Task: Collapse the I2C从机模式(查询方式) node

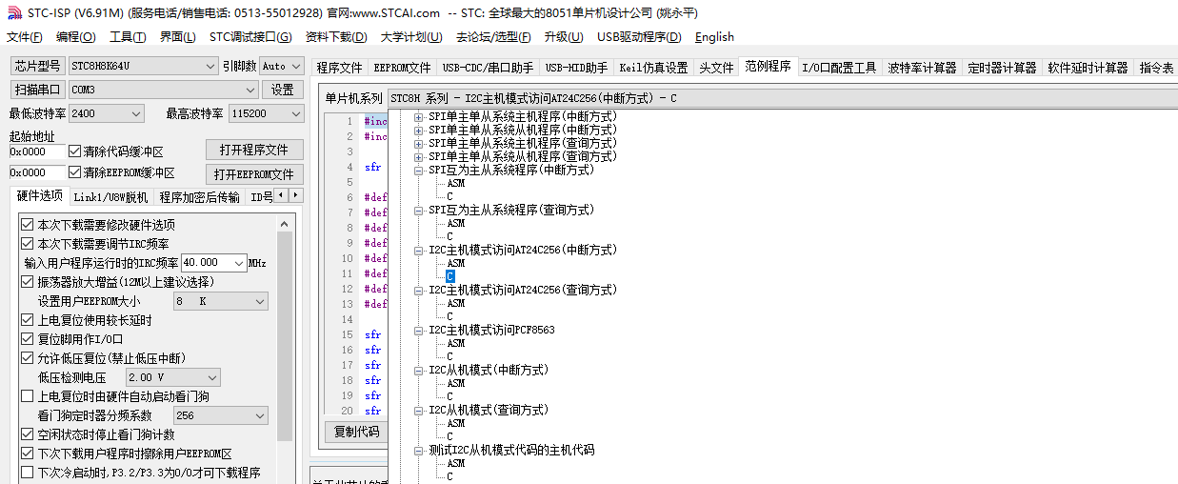Action: tap(419, 411)
